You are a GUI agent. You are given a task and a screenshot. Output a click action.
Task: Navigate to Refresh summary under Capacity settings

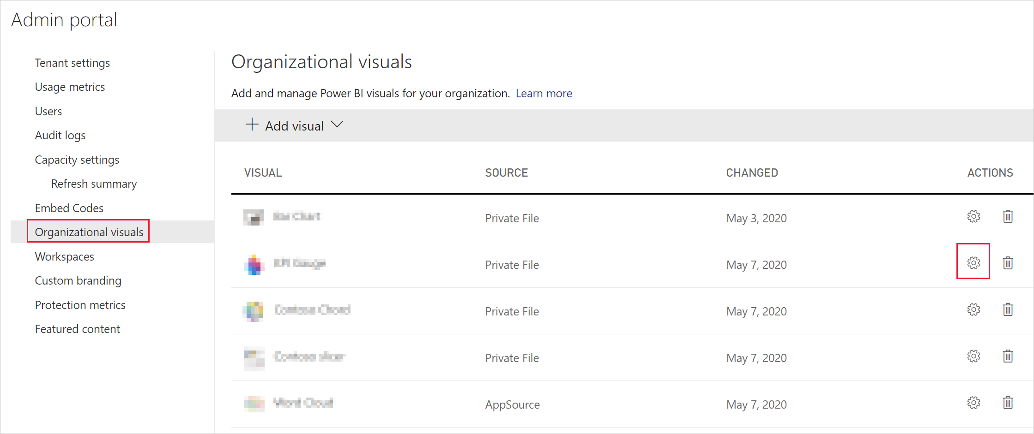tap(94, 184)
